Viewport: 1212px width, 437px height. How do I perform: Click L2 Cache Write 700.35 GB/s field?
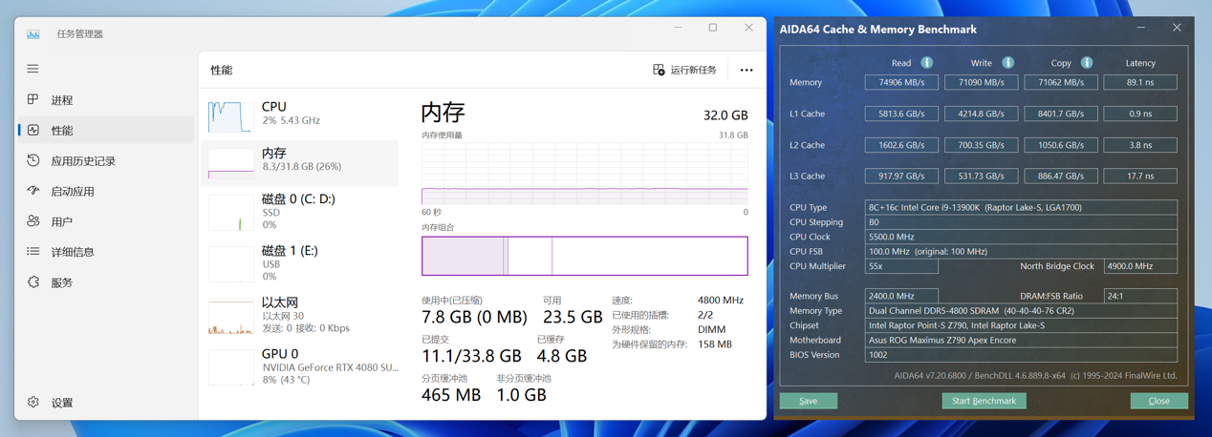pyautogui.click(x=981, y=145)
